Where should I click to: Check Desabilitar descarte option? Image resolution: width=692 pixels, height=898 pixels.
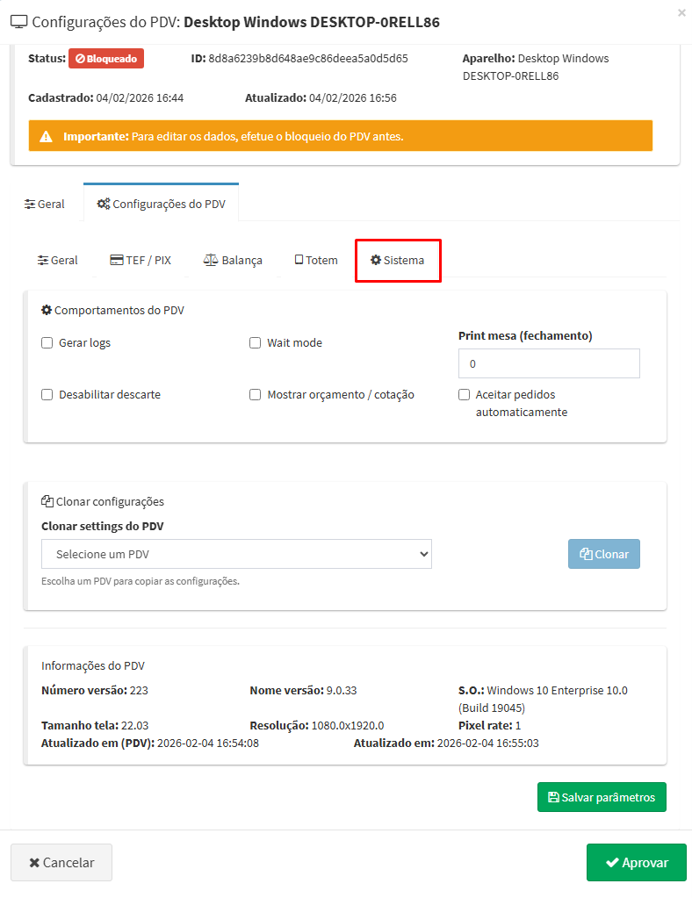tap(47, 395)
